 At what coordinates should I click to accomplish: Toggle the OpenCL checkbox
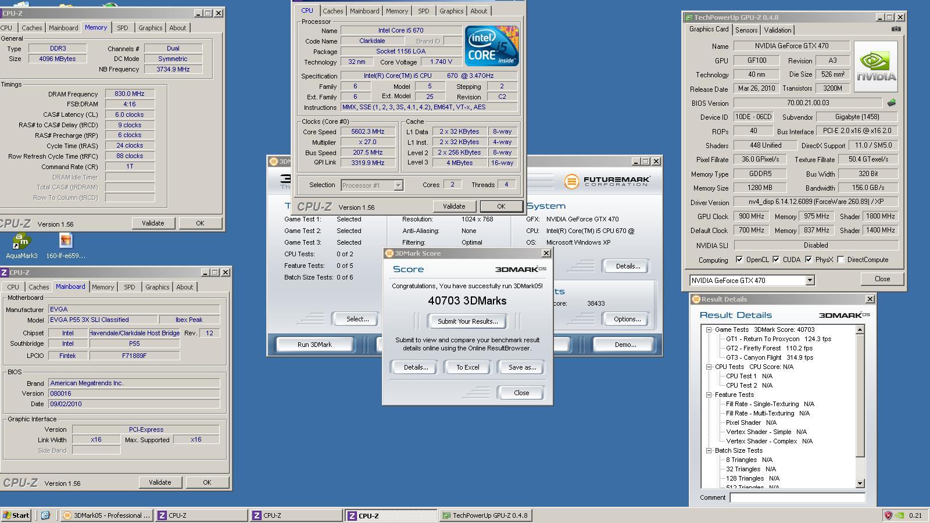(739, 260)
